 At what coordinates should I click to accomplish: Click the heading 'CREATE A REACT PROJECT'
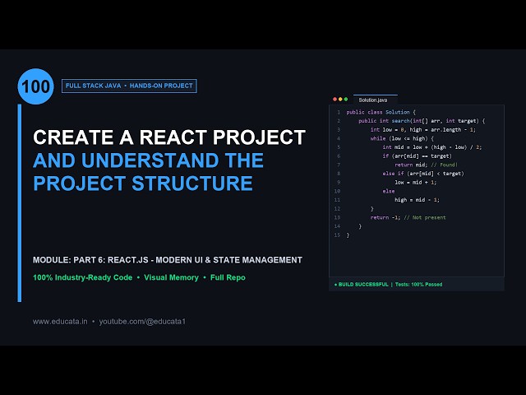click(169, 137)
